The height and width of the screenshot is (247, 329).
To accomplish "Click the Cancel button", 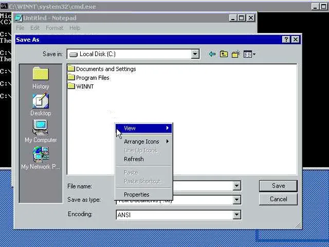I will tap(278, 199).
